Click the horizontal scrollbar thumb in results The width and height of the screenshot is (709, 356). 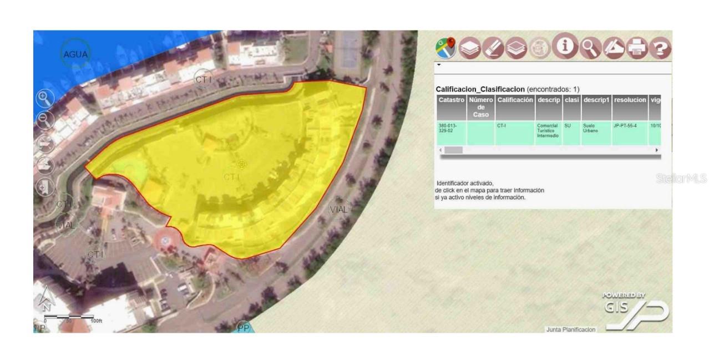point(454,150)
